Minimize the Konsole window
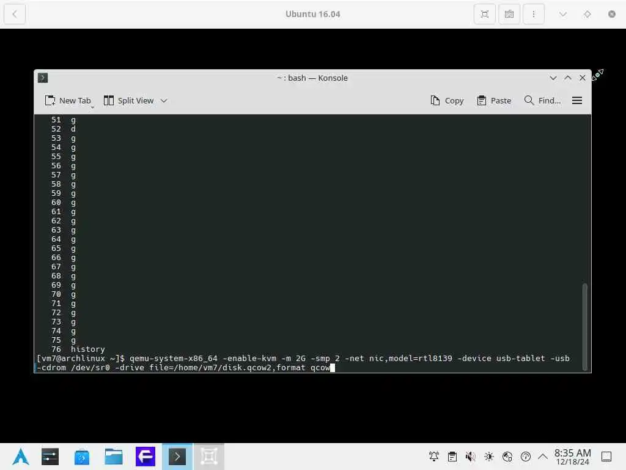The height and width of the screenshot is (470, 626). tap(553, 78)
